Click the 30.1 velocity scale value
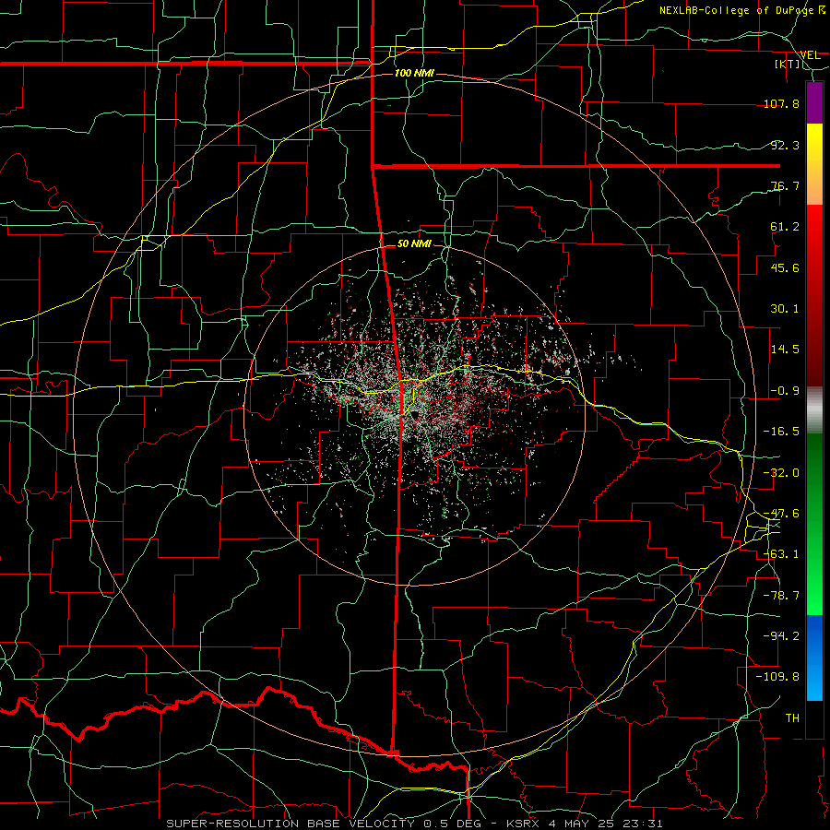 pyautogui.click(x=785, y=309)
